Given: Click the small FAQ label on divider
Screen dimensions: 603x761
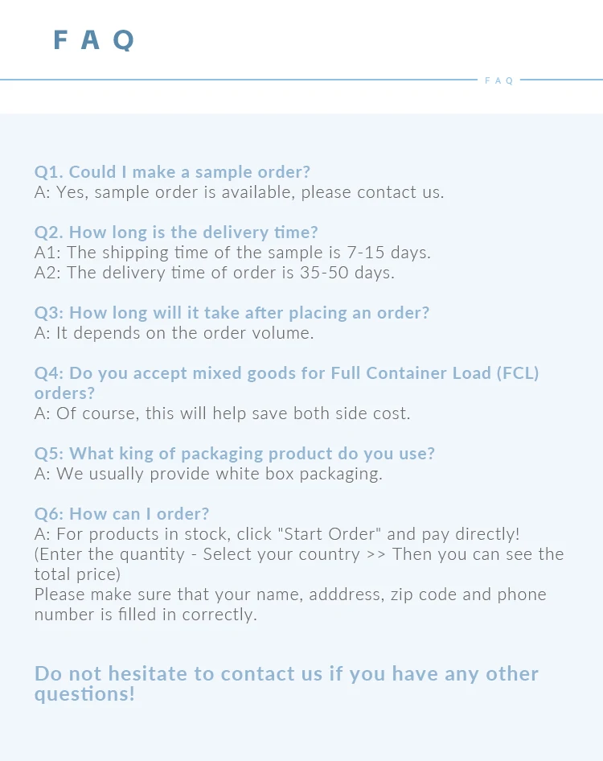Looking at the screenshot, I should coord(498,80).
